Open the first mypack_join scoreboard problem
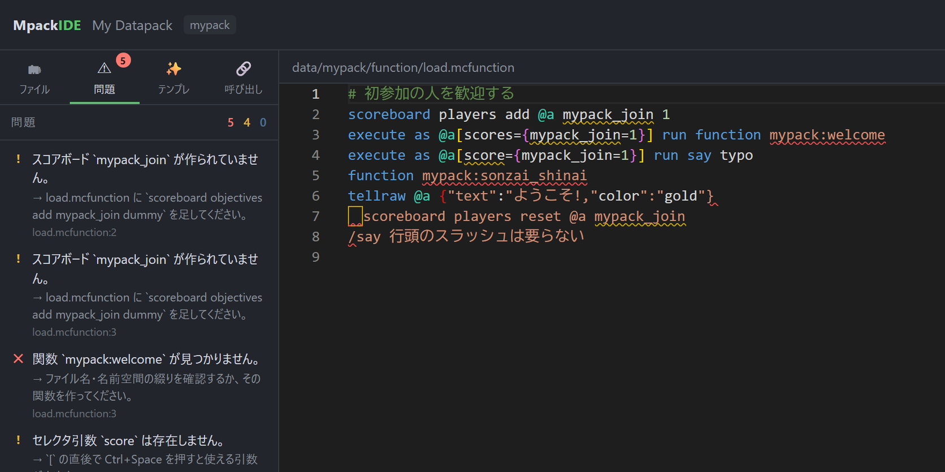 [x=139, y=195]
